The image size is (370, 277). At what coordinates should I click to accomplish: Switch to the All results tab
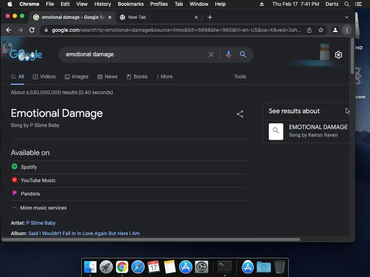tap(17, 77)
